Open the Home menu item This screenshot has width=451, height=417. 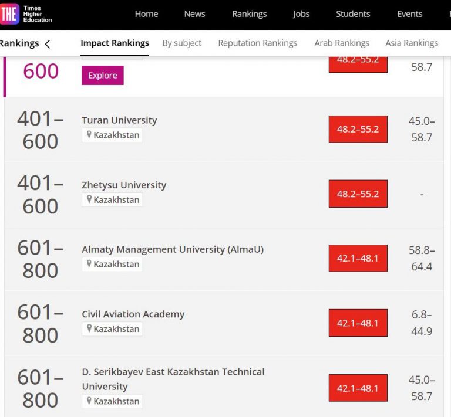[x=146, y=14]
